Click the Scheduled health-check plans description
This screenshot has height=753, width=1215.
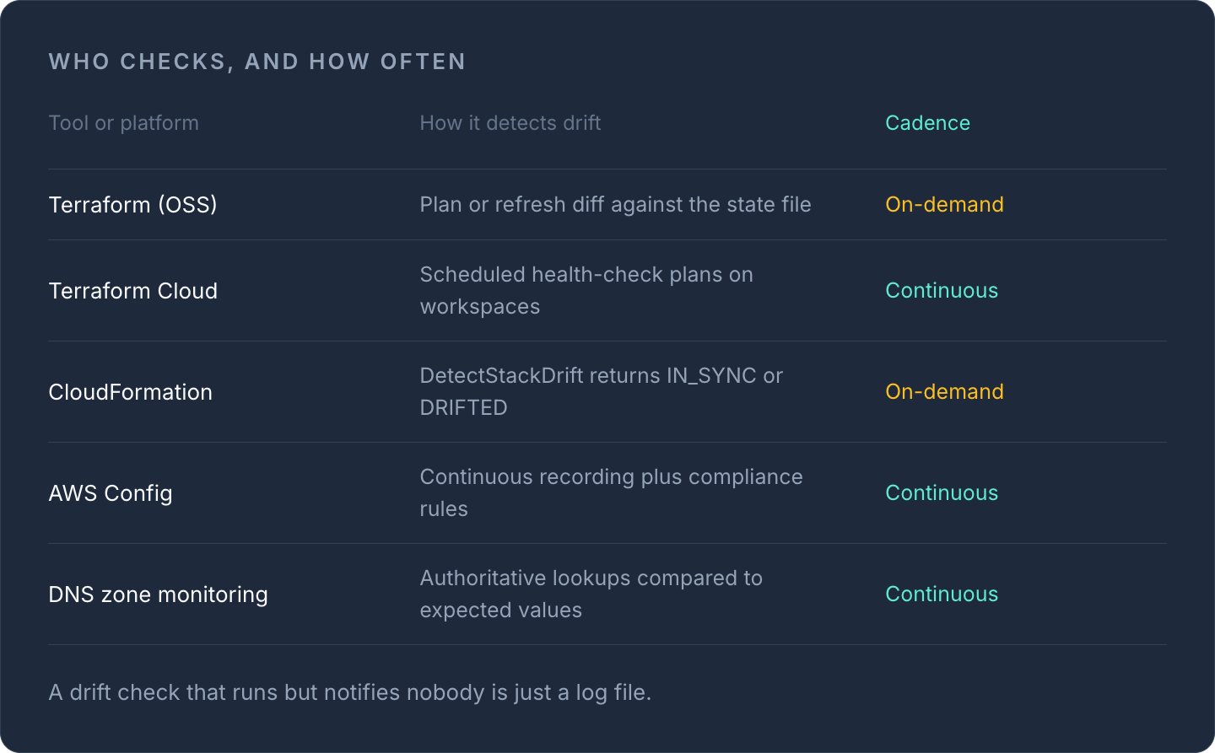click(x=587, y=291)
